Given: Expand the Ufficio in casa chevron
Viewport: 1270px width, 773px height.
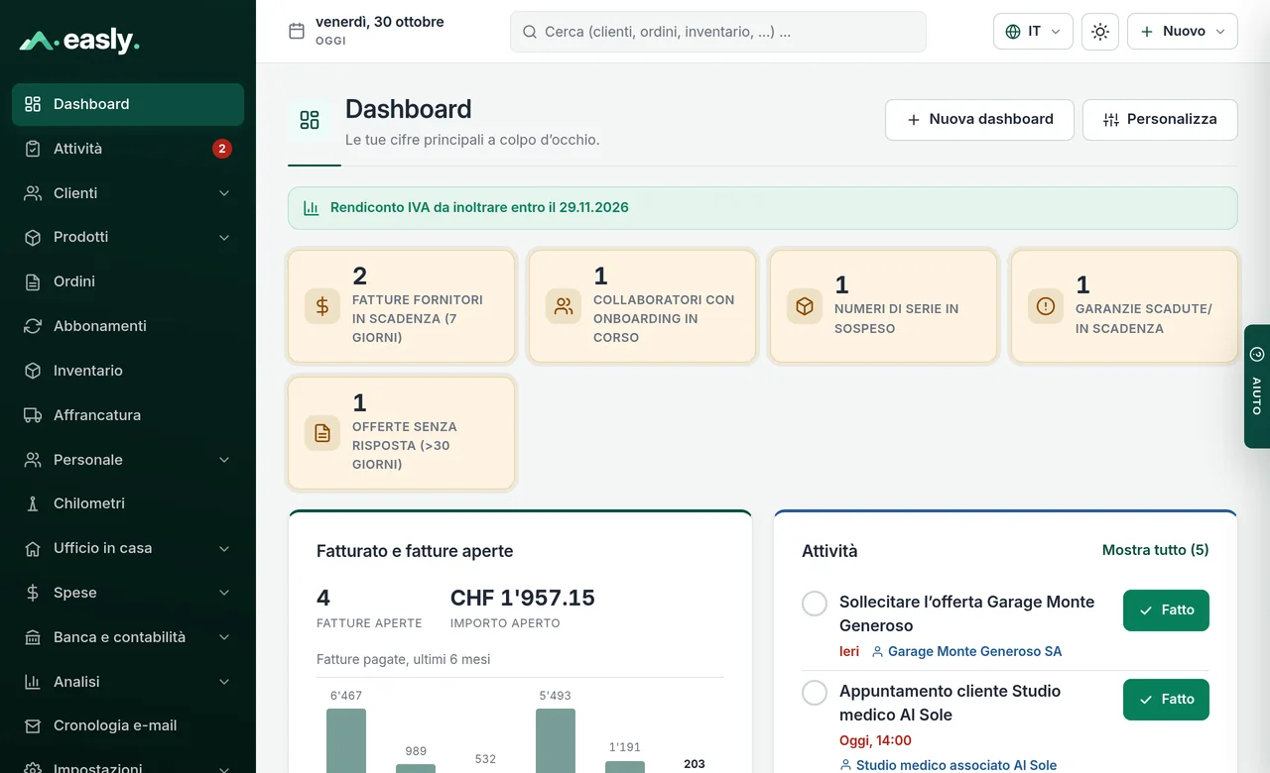Looking at the screenshot, I should click(x=224, y=548).
